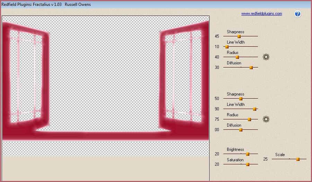Click the lower Line Width slider handle

tap(255, 109)
